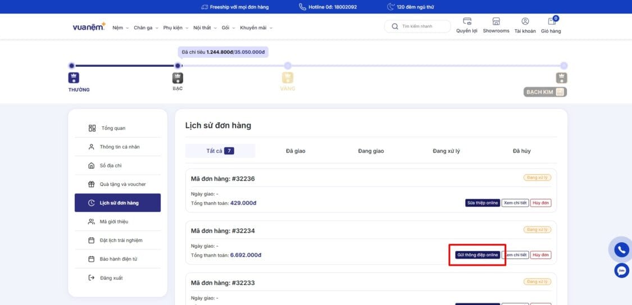This screenshot has height=305, width=632.
Task: Click the search magnifier icon
Action: [395, 26]
